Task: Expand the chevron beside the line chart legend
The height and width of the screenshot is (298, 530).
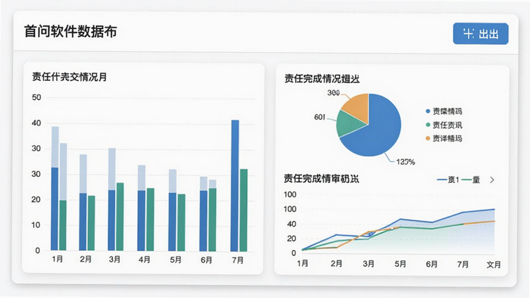Action: [492, 180]
